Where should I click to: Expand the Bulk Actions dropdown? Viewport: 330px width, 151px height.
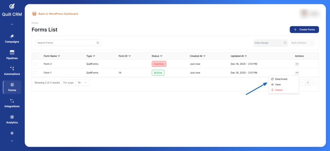tap(302, 43)
